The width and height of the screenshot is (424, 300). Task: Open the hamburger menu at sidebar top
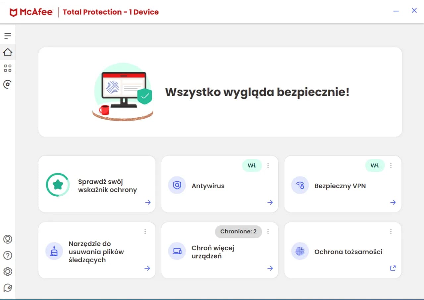click(x=8, y=35)
